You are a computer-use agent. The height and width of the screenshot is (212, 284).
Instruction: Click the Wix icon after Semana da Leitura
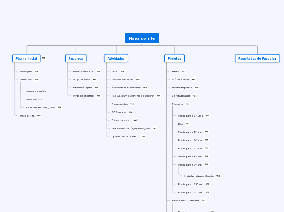click(x=138, y=79)
